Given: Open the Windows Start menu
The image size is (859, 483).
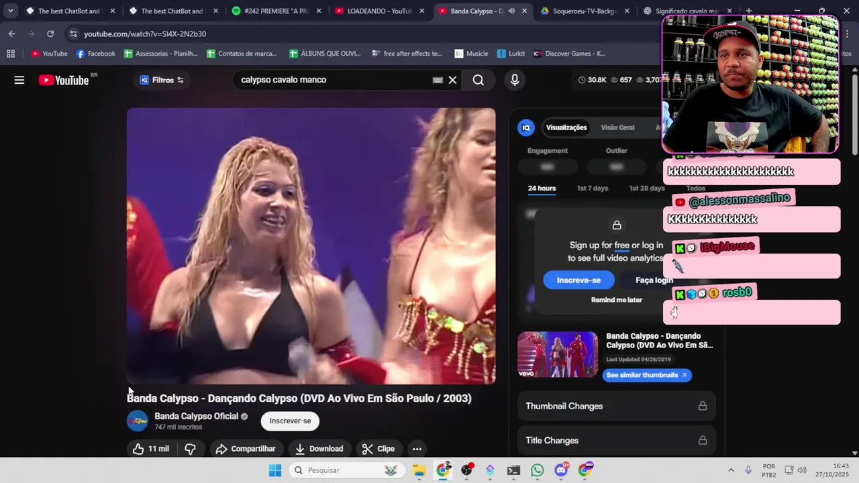Looking at the screenshot, I should point(275,470).
